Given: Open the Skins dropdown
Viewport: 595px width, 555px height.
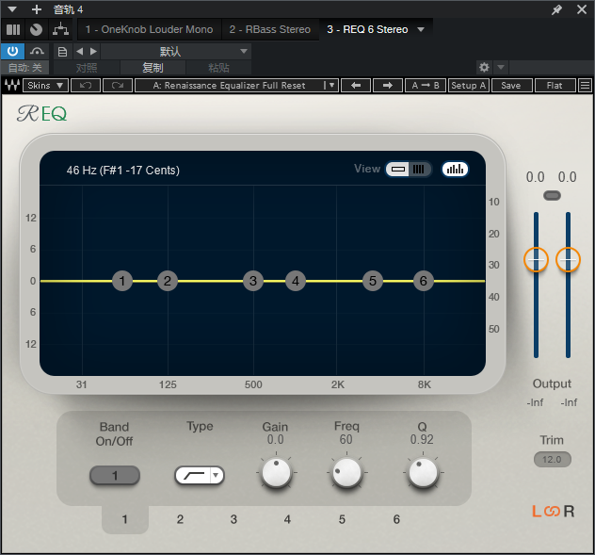Looking at the screenshot, I should coord(45,85).
